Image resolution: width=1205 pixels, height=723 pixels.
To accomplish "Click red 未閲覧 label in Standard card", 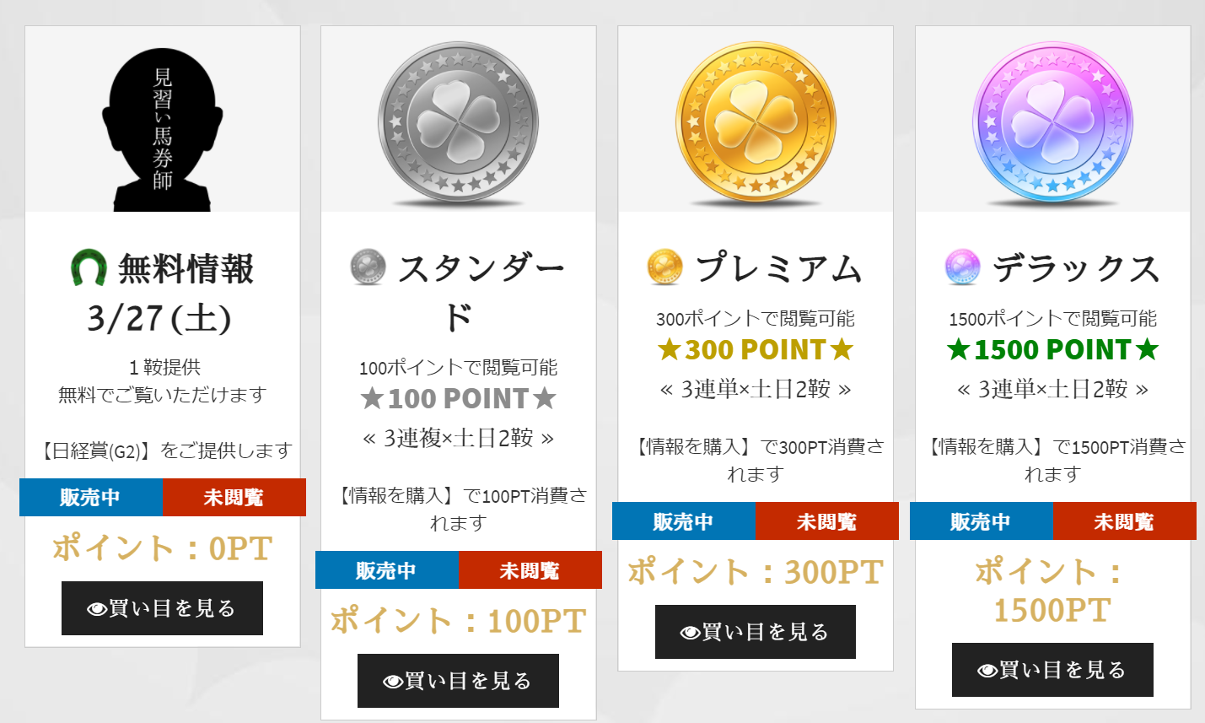I will pyautogui.click(x=530, y=570).
